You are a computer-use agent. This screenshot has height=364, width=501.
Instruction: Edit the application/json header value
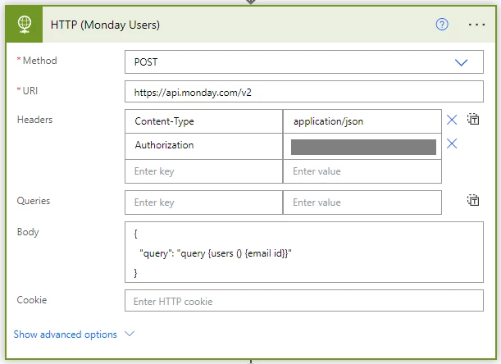pyautogui.click(x=362, y=121)
